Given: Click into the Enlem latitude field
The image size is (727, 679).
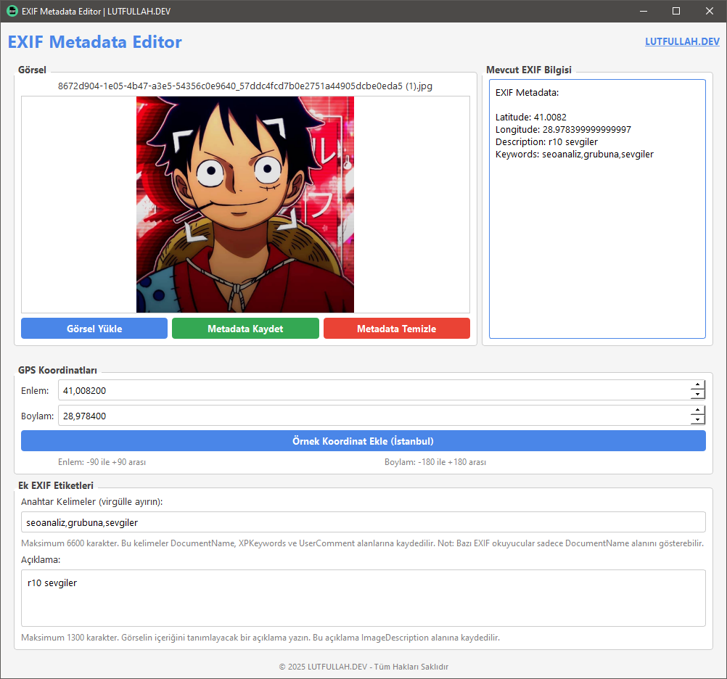Looking at the screenshot, I should click(x=374, y=390).
